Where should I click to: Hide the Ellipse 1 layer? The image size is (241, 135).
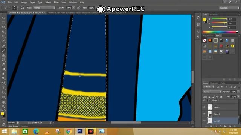pyautogui.click(x=204, y=114)
